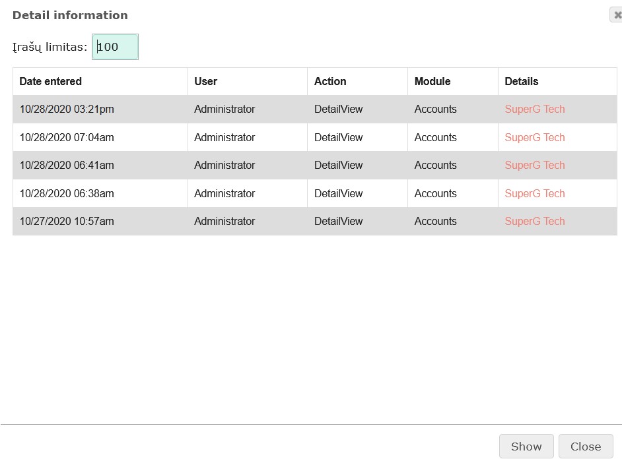Select the 10/27/2020 10:57am date cell
The width and height of the screenshot is (622, 465).
tap(67, 222)
